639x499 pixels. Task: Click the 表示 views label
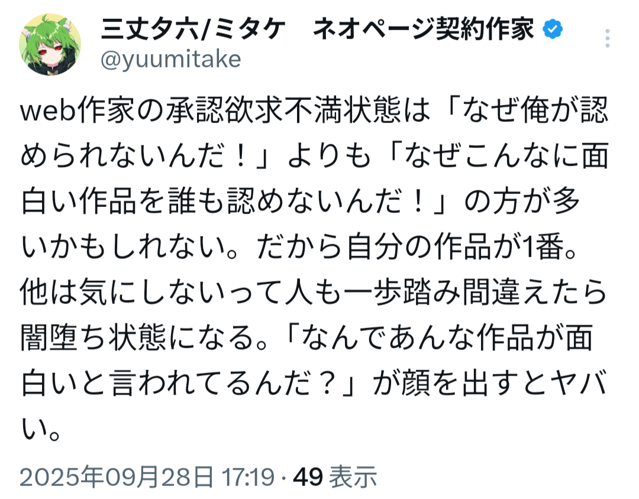tap(353, 476)
